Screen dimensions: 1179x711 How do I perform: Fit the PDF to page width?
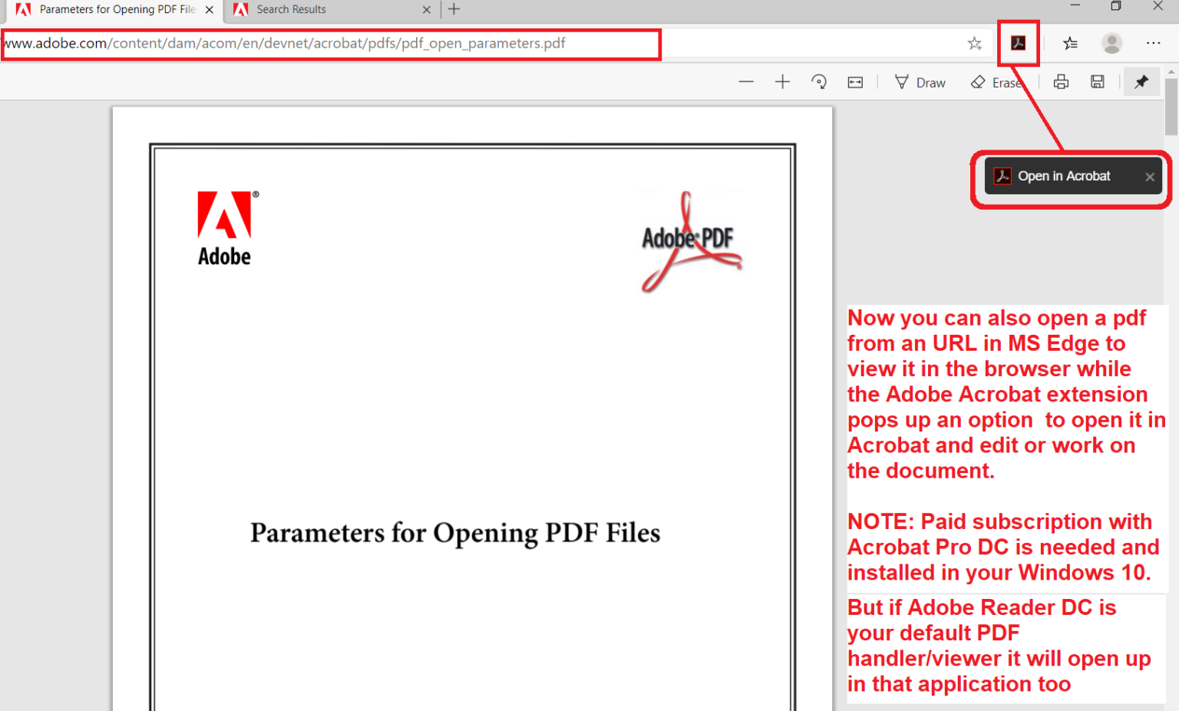[855, 81]
